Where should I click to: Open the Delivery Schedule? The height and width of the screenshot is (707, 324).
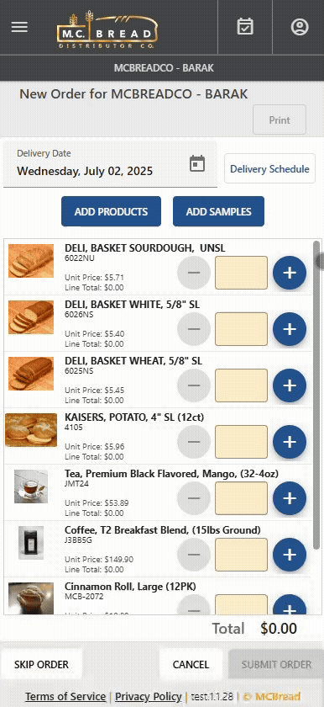point(269,168)
